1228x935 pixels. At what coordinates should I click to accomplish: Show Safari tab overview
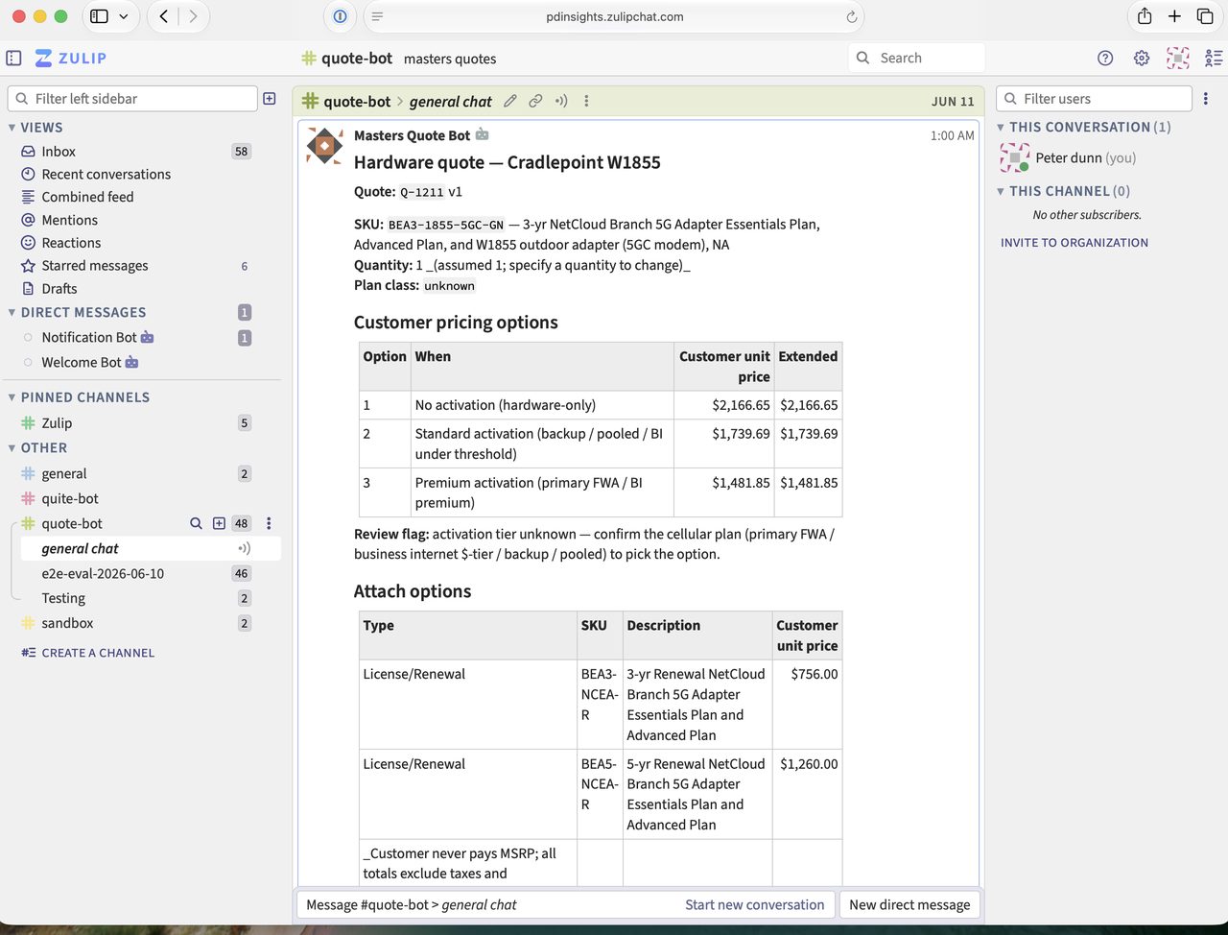pyautogui.click(x=1205, y=16)
